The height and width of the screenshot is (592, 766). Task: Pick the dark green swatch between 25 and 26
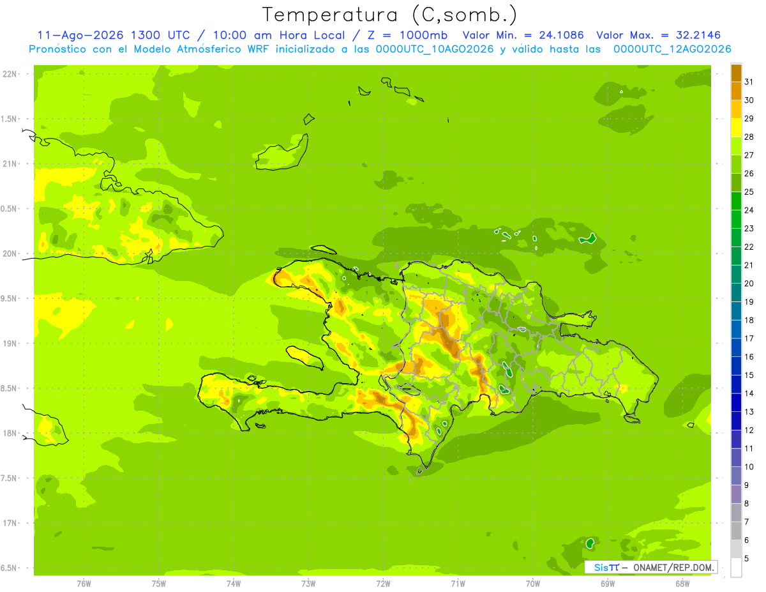(737, 183)
